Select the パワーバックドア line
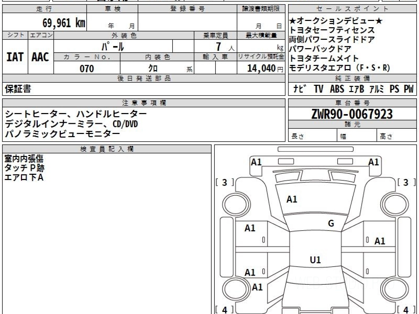The width and height of the screenshot is (419, 314). [x=320, y=49]
